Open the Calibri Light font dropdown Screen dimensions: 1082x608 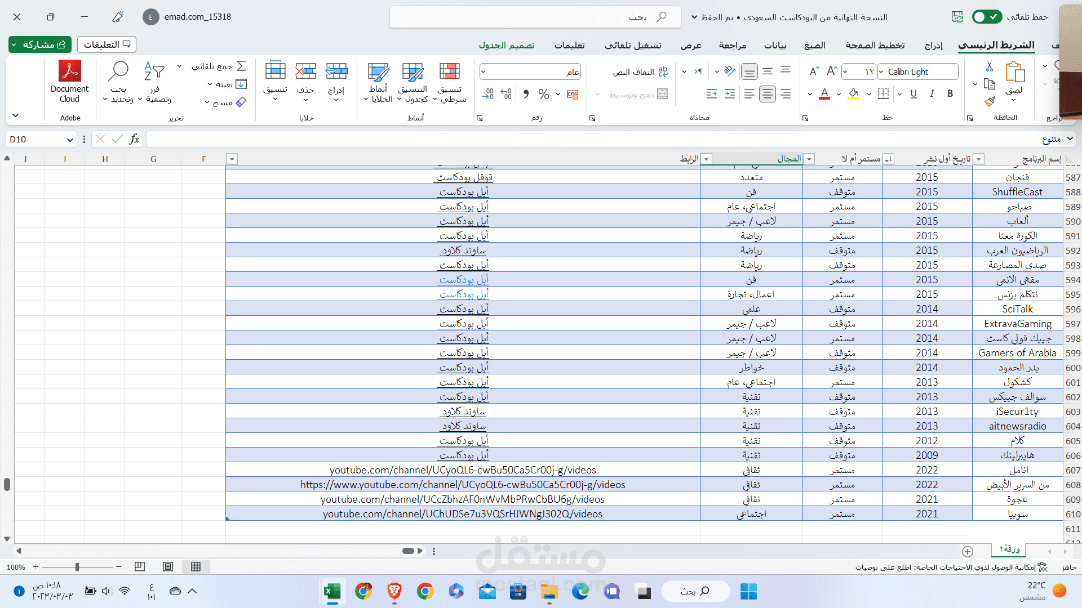click(x=881, y=72)
